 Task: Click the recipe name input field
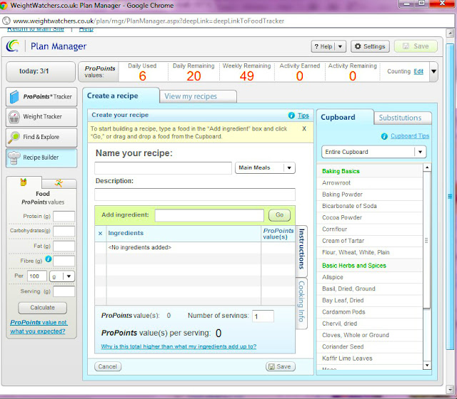pos(164,168)
